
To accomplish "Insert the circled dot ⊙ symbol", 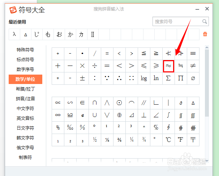I will click(x=119, y=103).
